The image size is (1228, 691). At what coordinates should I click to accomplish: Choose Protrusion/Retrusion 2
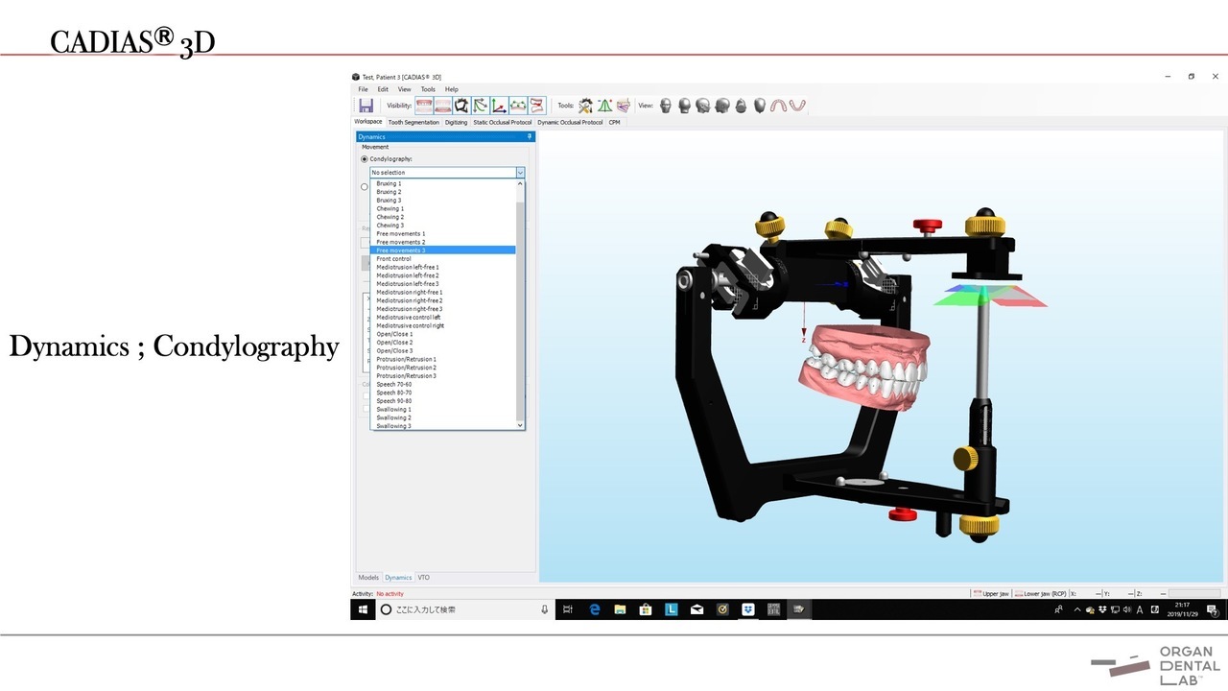pyautogui.click(x=443, y=368)
